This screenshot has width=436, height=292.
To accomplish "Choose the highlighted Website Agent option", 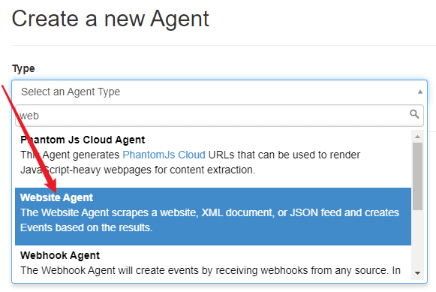I will [213, 216].
